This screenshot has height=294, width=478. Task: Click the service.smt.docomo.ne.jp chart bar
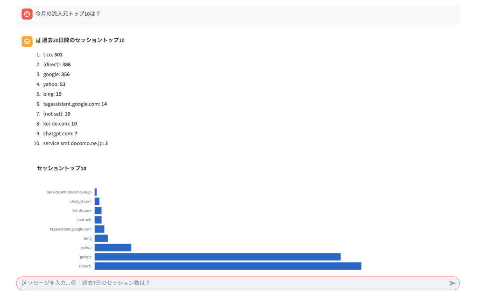[x=96, y=192]
